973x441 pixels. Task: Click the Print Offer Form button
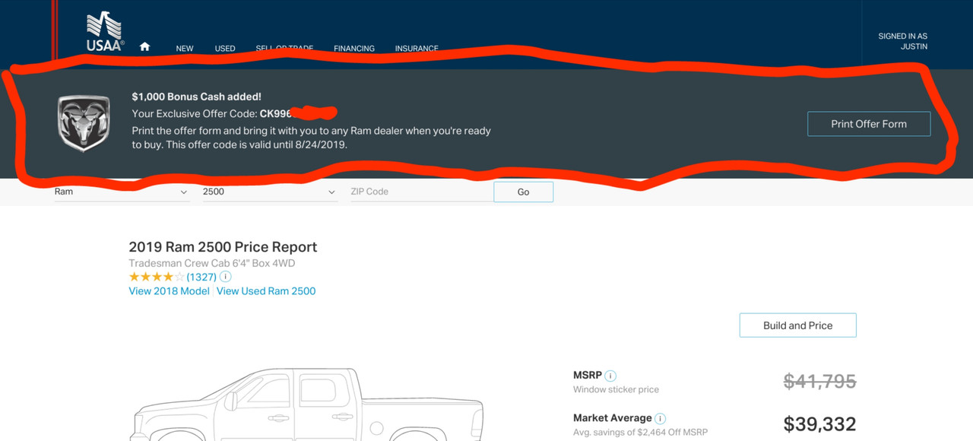point(868,124)
